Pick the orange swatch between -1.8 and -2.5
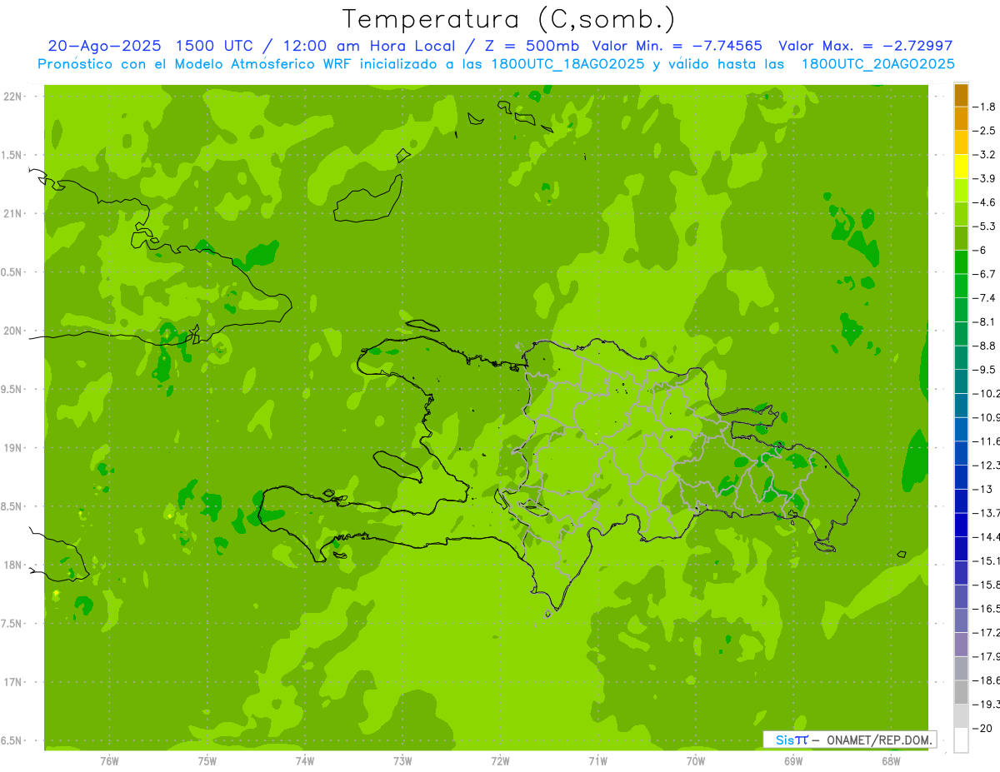1000x772 pixels. click(x=961, y=118)
